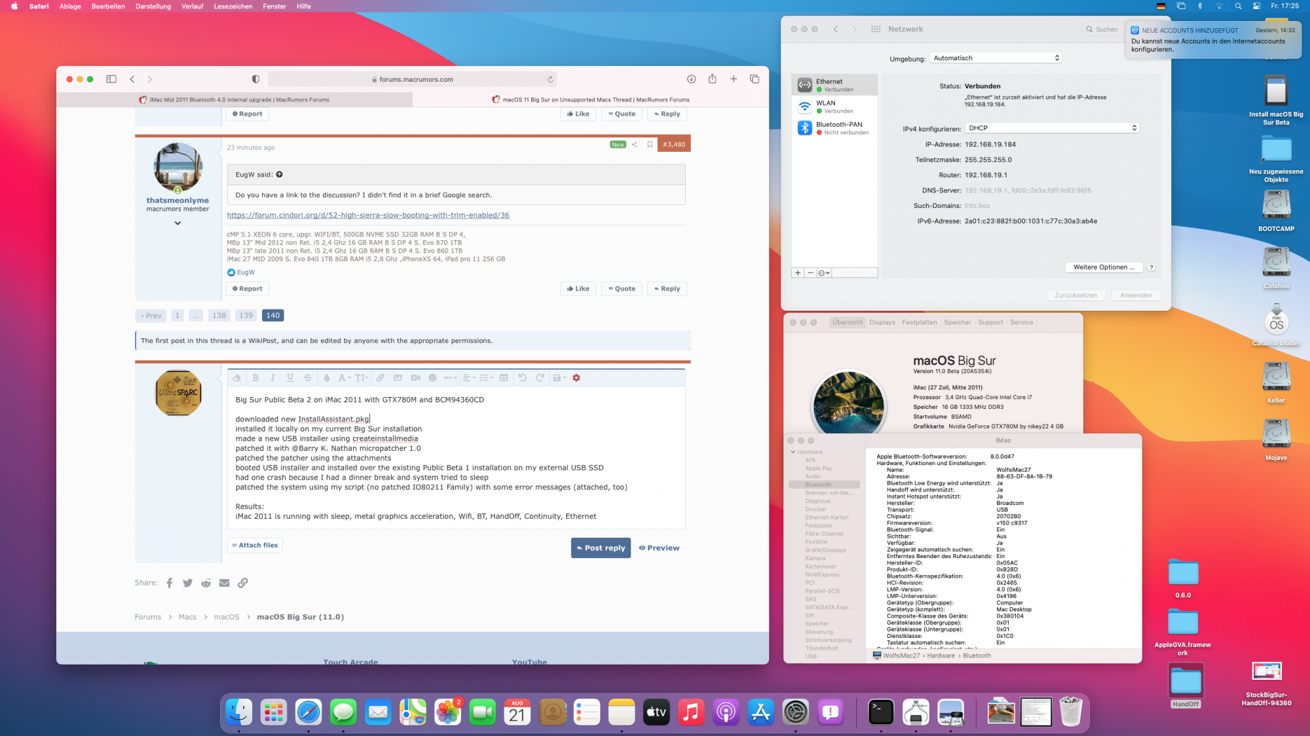
Task: Click the Post reply button
Action: 601,548
